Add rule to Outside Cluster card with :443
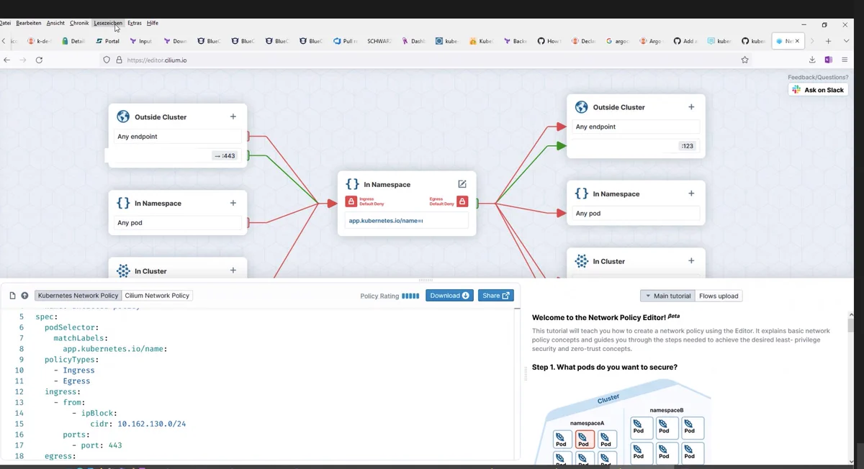The width and height of the screenshot is (864, 469). pos(233,117)
